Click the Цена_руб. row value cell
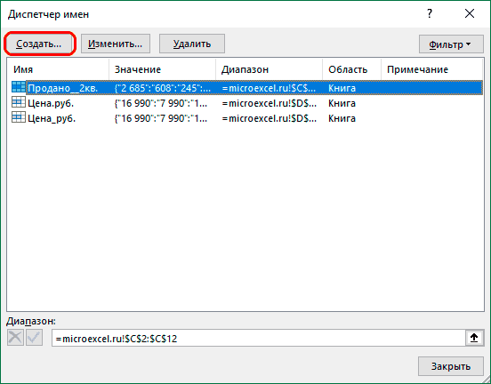This screenshot has height=384, width=491. [x=161, y=118]
